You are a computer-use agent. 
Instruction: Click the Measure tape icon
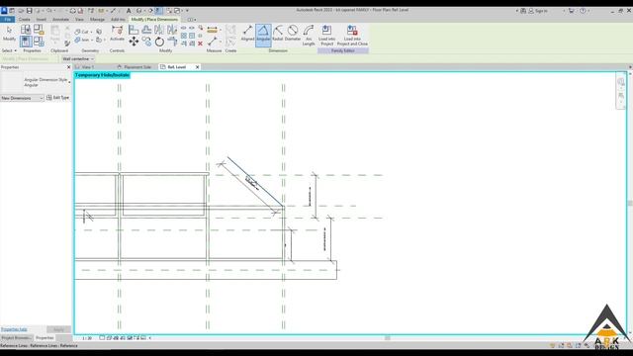click(x=212, y=30)
